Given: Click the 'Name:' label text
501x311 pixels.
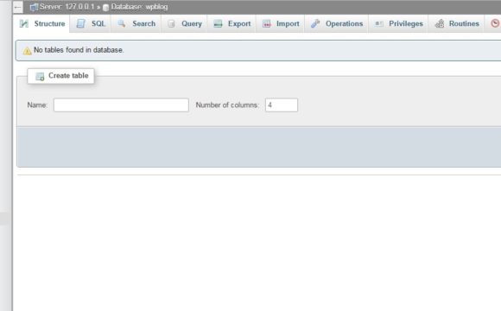Looking at the screenshot, I should point(37,105).
